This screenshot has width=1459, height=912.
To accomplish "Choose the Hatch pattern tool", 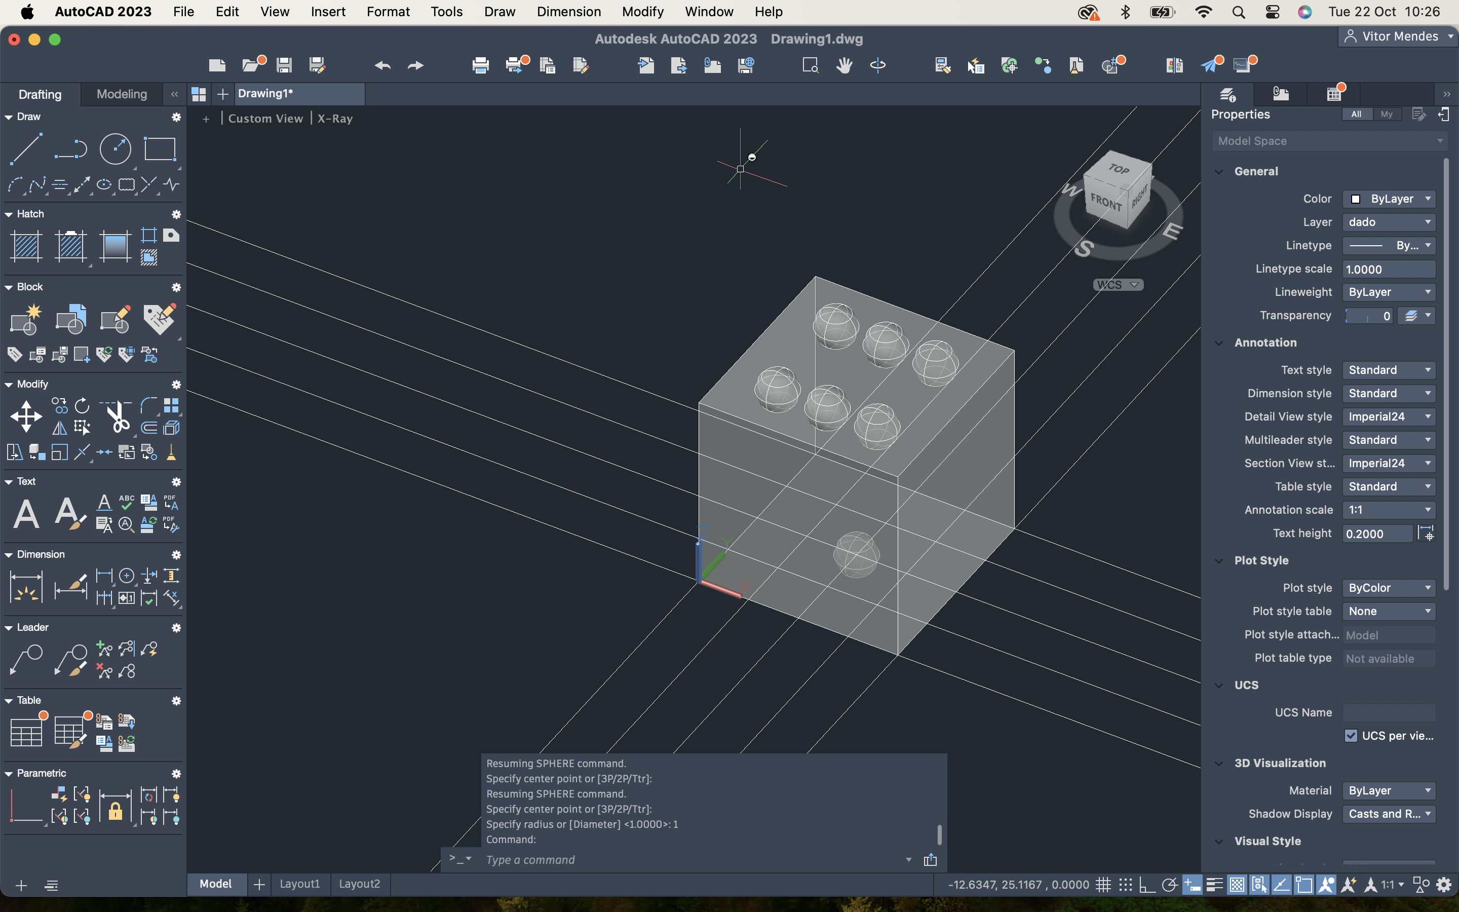I will coord(26,246).
